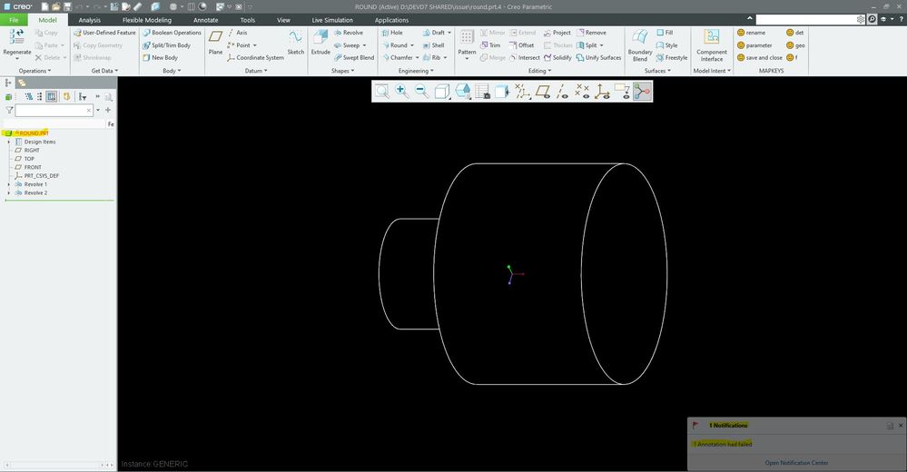Image resolution: width=907 pixels, height=472 pixels.
Task: Open the Round dropdown arrow
Action: (x=413, y=45)
